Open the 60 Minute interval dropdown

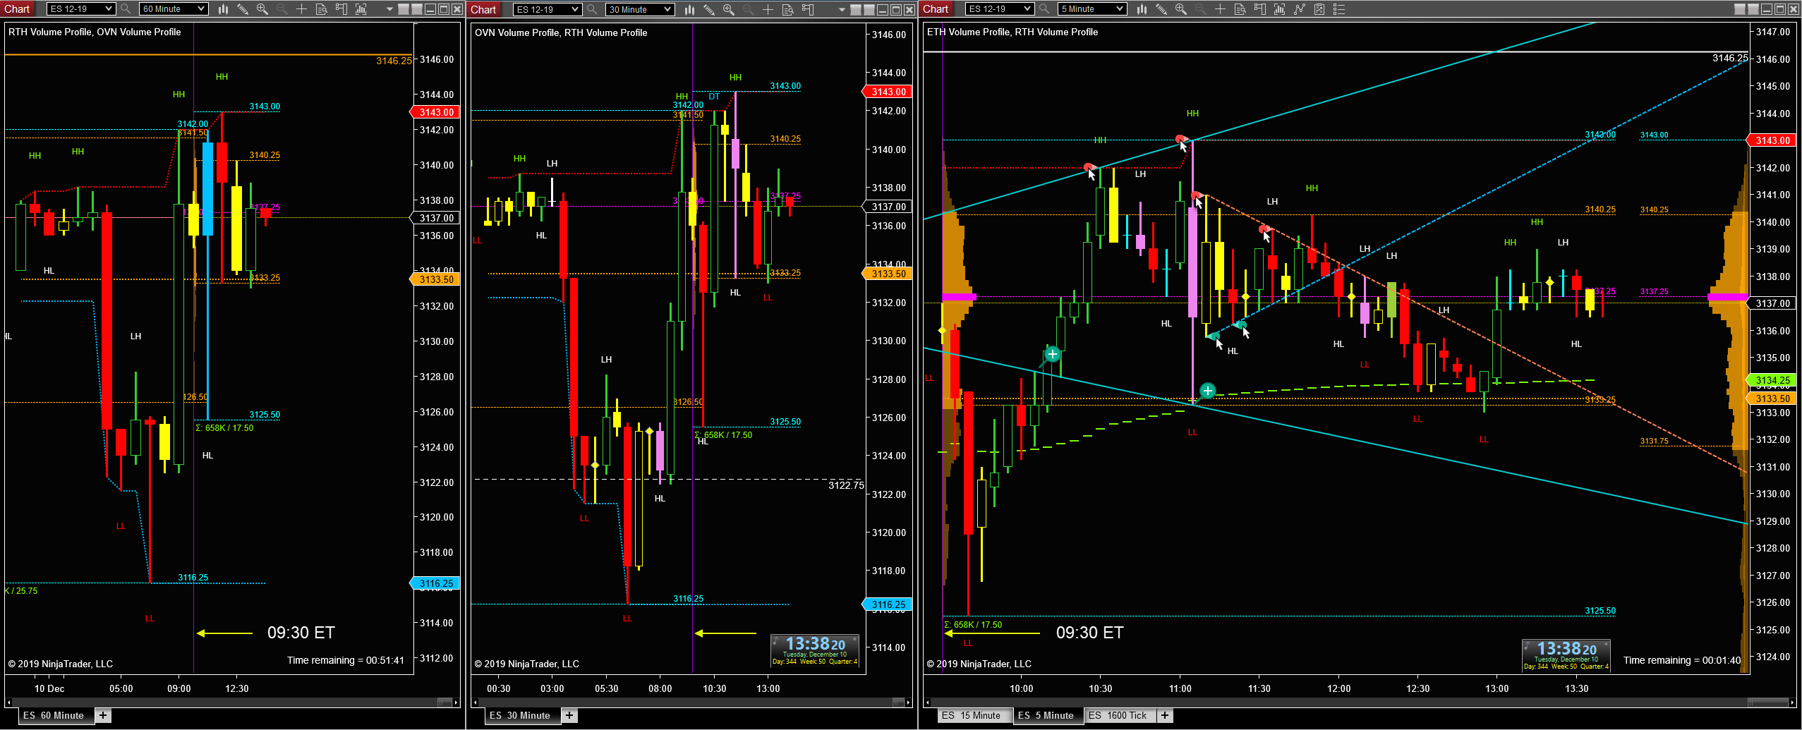point(173,9)
